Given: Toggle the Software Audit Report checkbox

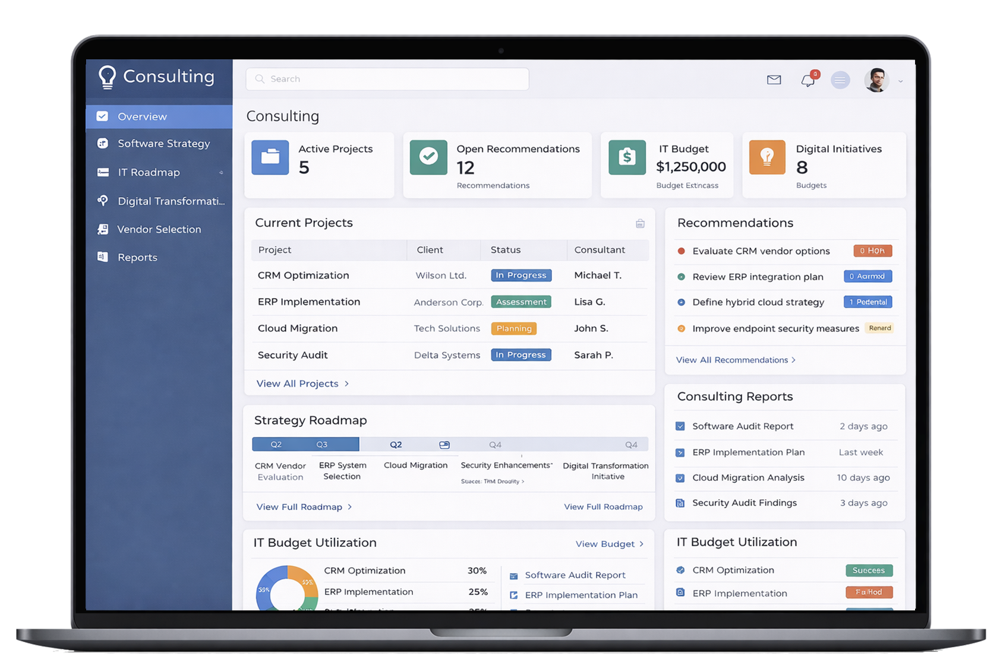Looking at the screenshot, I should click(x=680, y=426).
